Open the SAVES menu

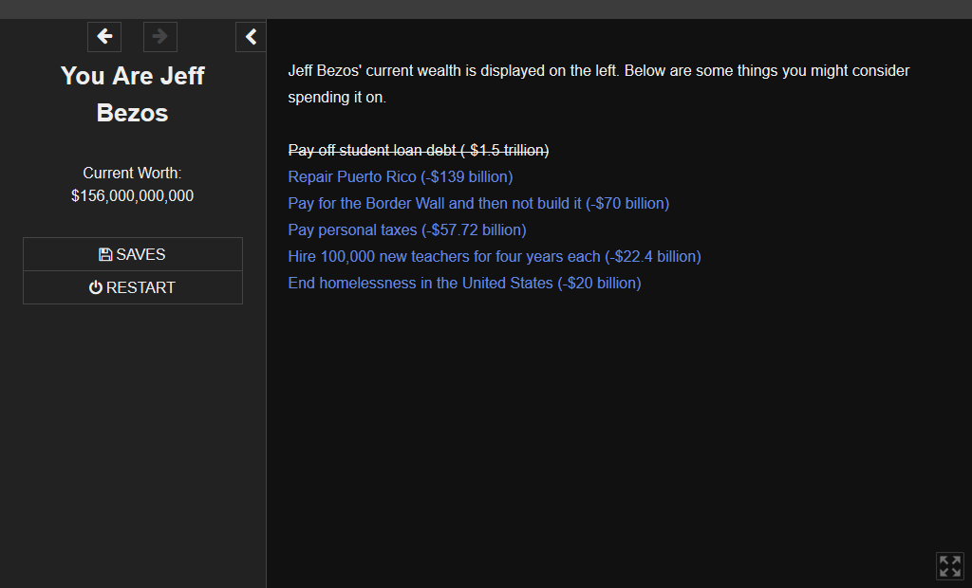point(132,253)
